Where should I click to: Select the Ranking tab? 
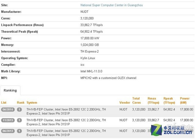(x=10, y=91)
